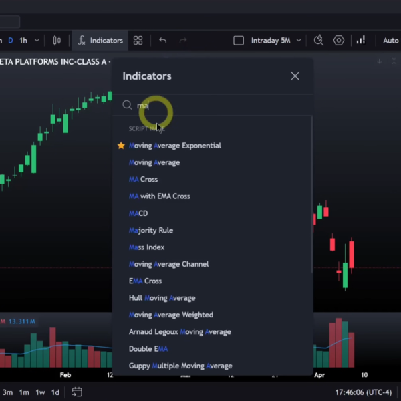The height and width of the screenshot is (401, 401).
Task: Select the 1d date range button
Action: (55, 392)
